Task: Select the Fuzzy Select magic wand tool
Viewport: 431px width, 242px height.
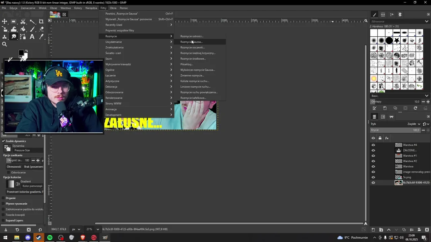Action: click(x=32, y=22)
